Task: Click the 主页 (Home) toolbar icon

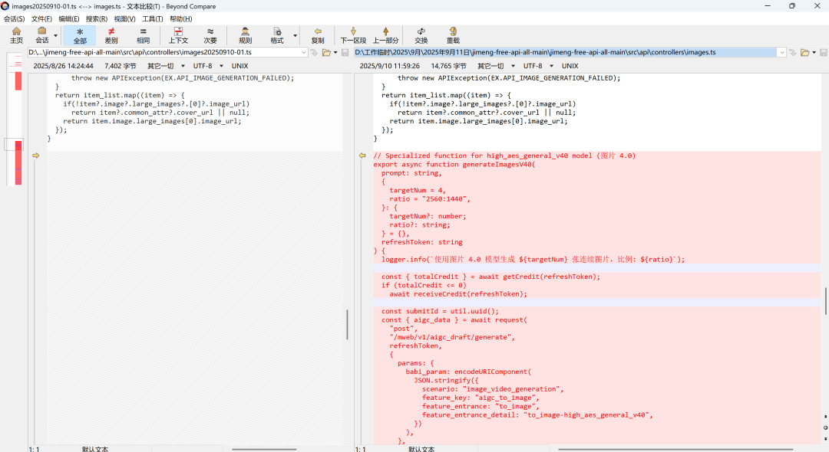Action: 16,35
